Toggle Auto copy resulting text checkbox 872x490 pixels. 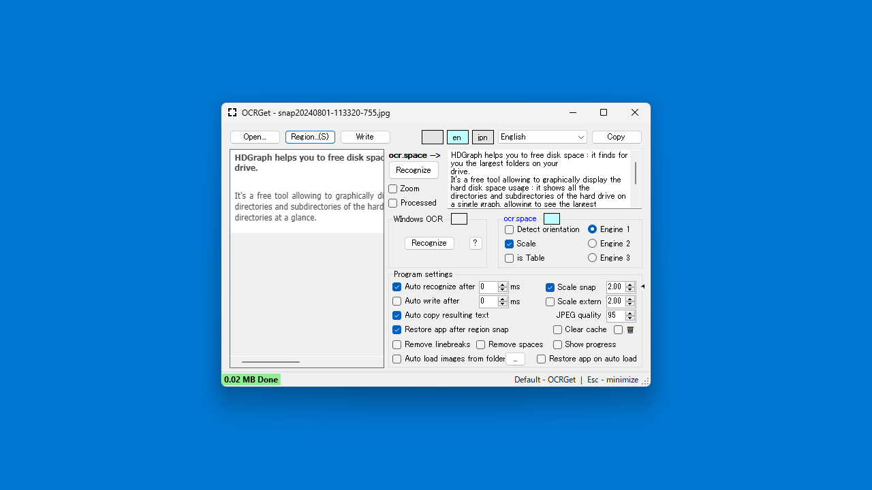[x=397, y=315]
